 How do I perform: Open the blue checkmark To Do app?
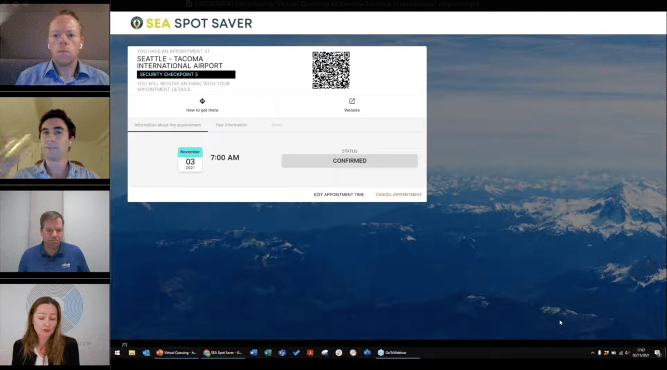point(296,353)
